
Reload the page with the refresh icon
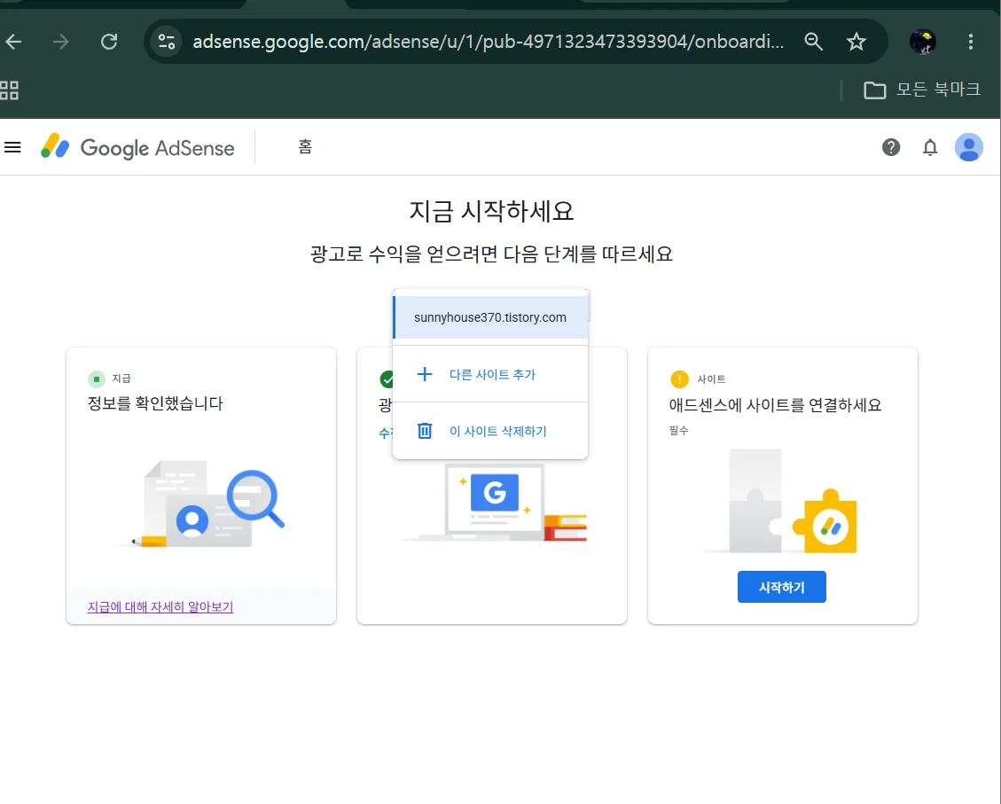click(109, 43)
